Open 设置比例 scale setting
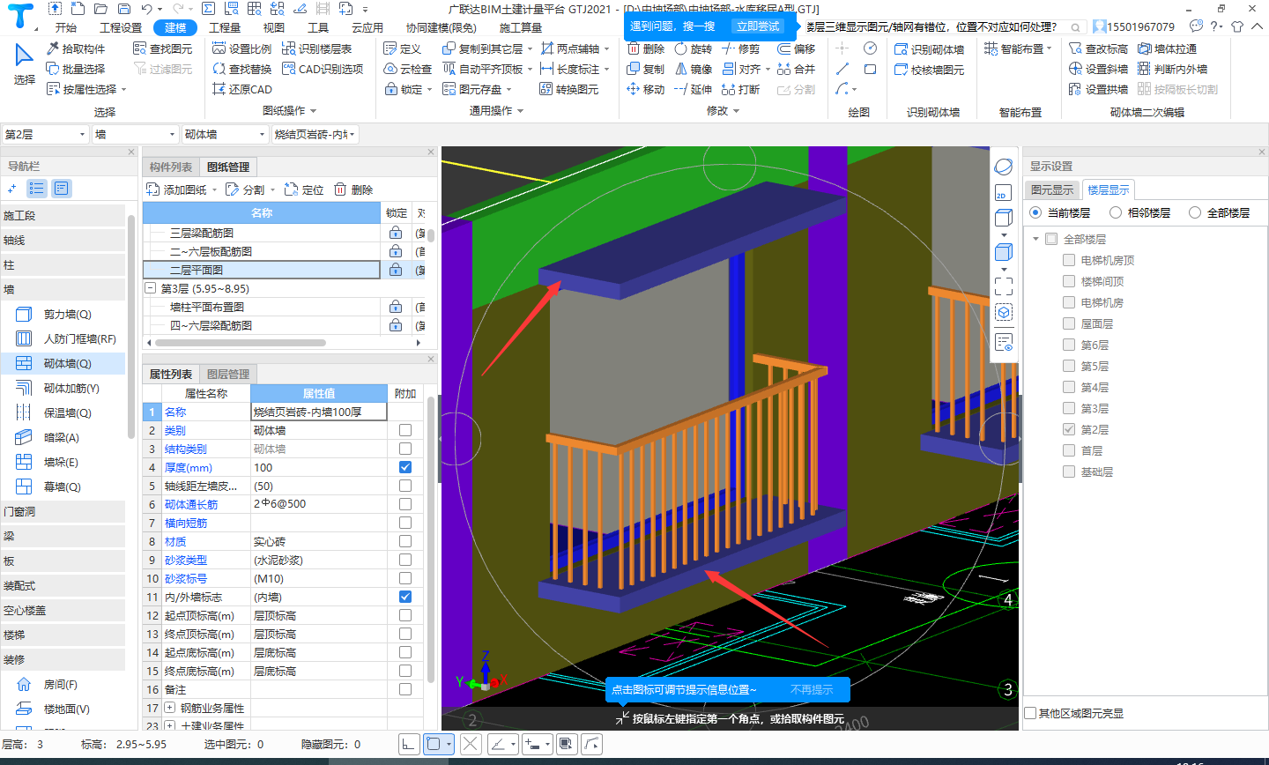Screen dimensions: 1269x765 [242, 48]
